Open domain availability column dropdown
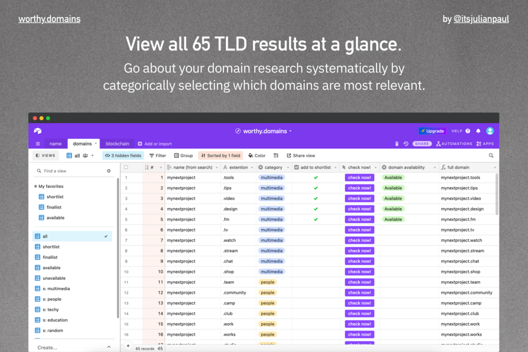Image resolution: width=528 pixels, height=352 pixels. [434, 168]
